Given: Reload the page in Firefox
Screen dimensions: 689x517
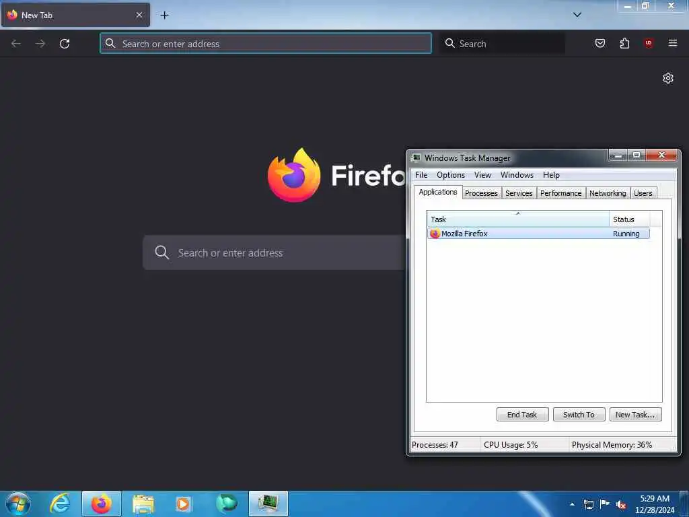Looking at the screenshot, I should point(65,44).
